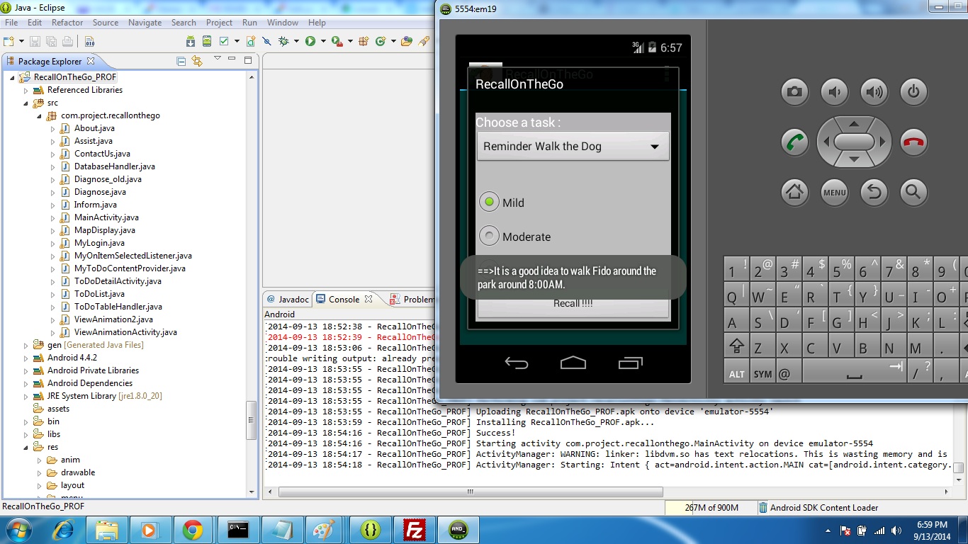Click the emulator power button
The image size is (968, 544).
(914, 91)
